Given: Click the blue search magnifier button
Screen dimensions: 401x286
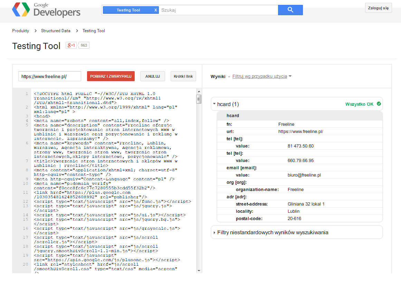Looking at the screenshot, I should [290, 10].
